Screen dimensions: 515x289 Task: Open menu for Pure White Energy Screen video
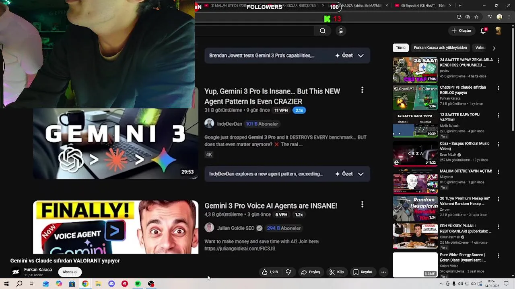[x=499, y=255]
